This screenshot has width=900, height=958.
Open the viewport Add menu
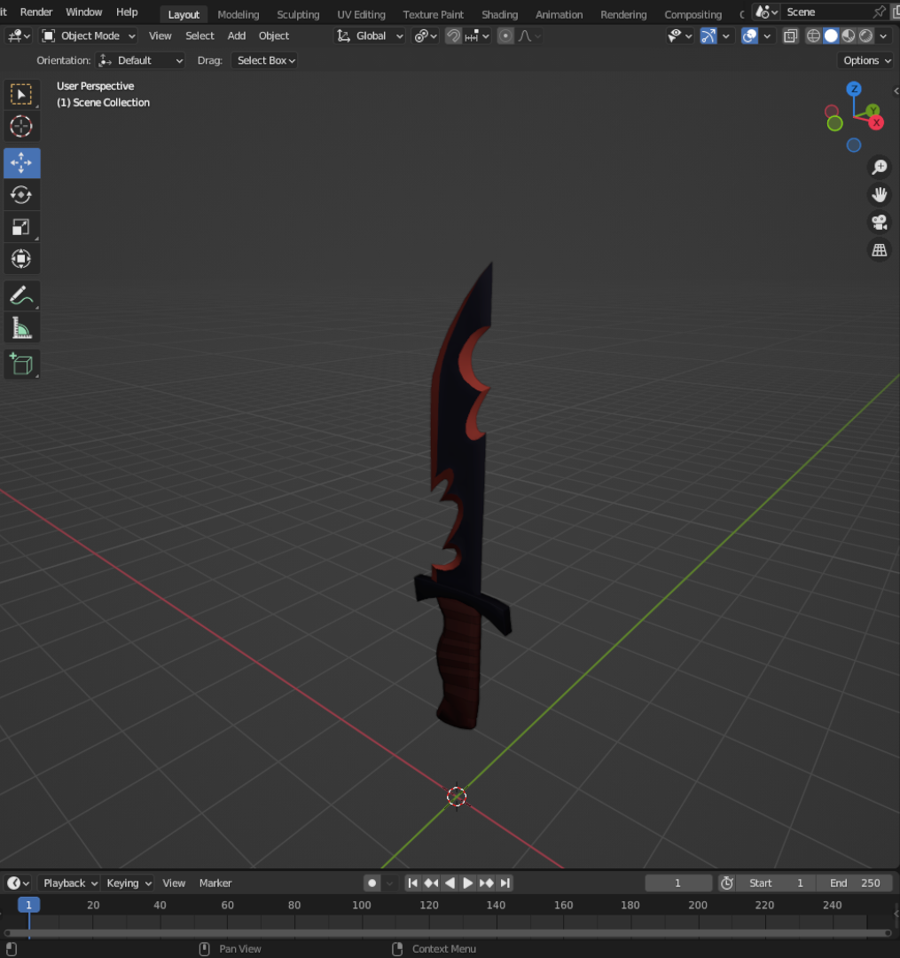[236, 36]
